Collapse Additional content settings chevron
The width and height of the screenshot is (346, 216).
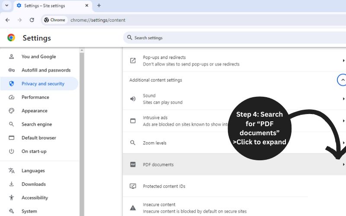[x=342, y=80]
